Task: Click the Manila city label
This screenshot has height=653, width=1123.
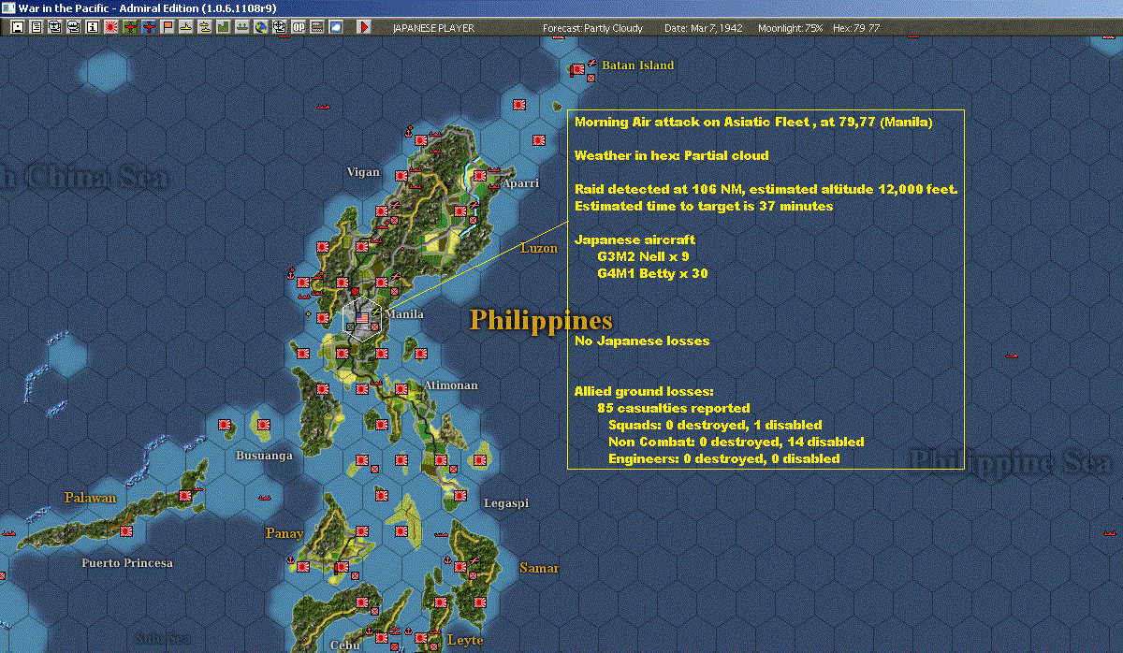Action: click(405, 314)
